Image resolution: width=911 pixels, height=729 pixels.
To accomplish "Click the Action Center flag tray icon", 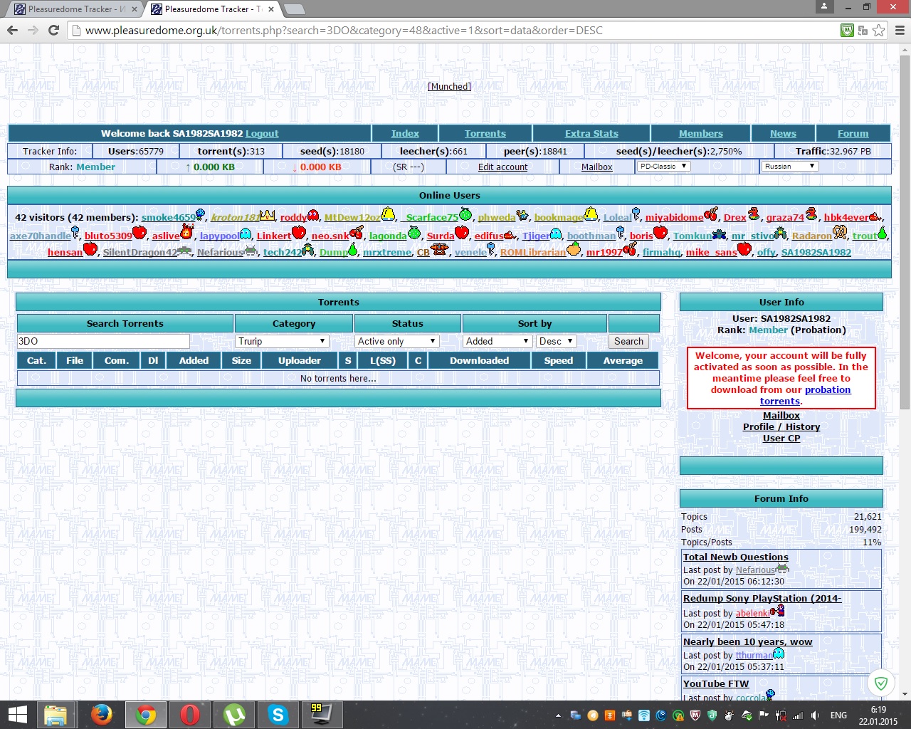I will tap(764, 715).
